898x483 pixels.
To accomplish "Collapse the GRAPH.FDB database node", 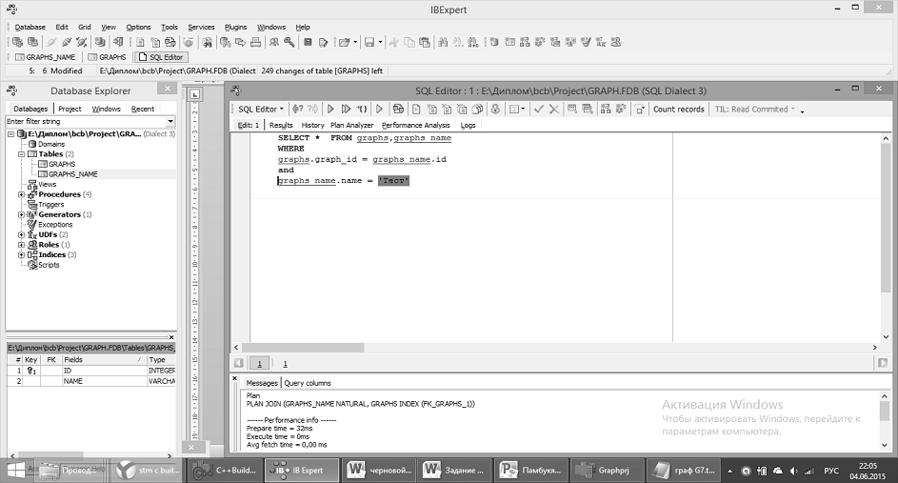I will (x=10, y=134).
